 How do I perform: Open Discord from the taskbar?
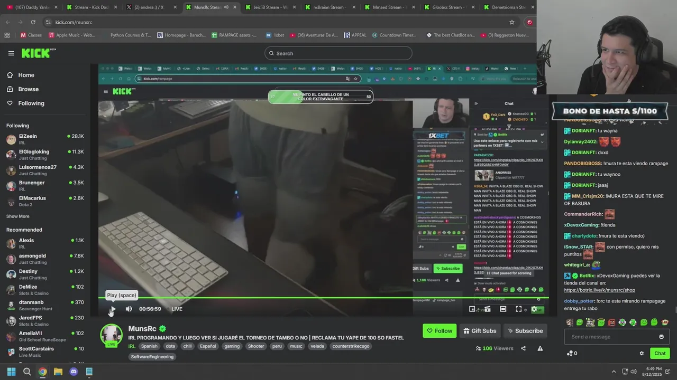[74, 372]
